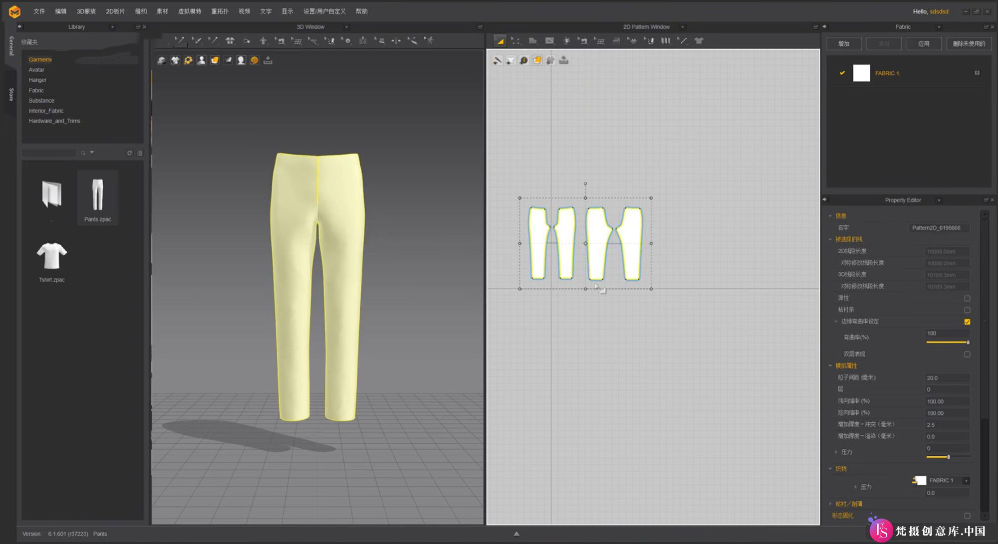Adjust the 压力 slider handle
Viewport: 998px width, 544px height.
coord(949,457)
